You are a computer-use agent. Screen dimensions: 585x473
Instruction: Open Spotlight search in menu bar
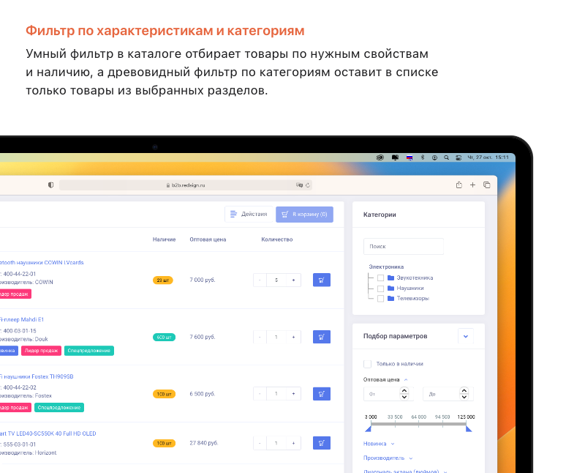[x=446, y=157]
